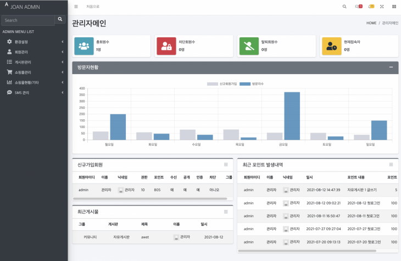
Task: Toggle fullscreen mode with the expand icon
Action: [382, 7]
